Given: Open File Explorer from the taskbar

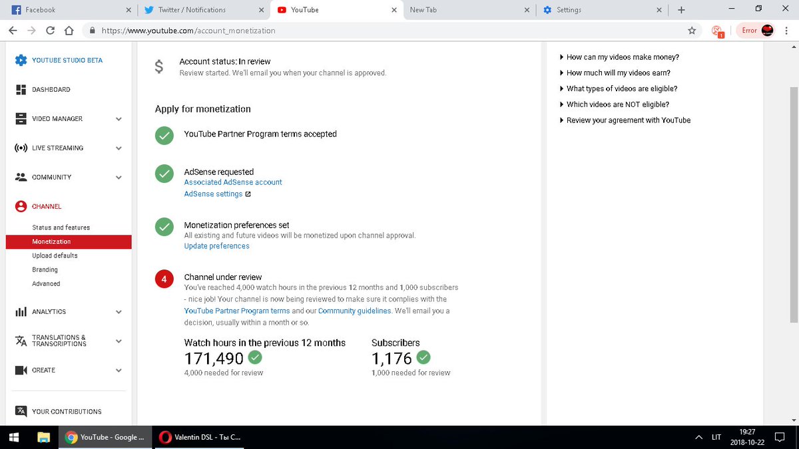Looking at the screenshot, I should (44, 437).
